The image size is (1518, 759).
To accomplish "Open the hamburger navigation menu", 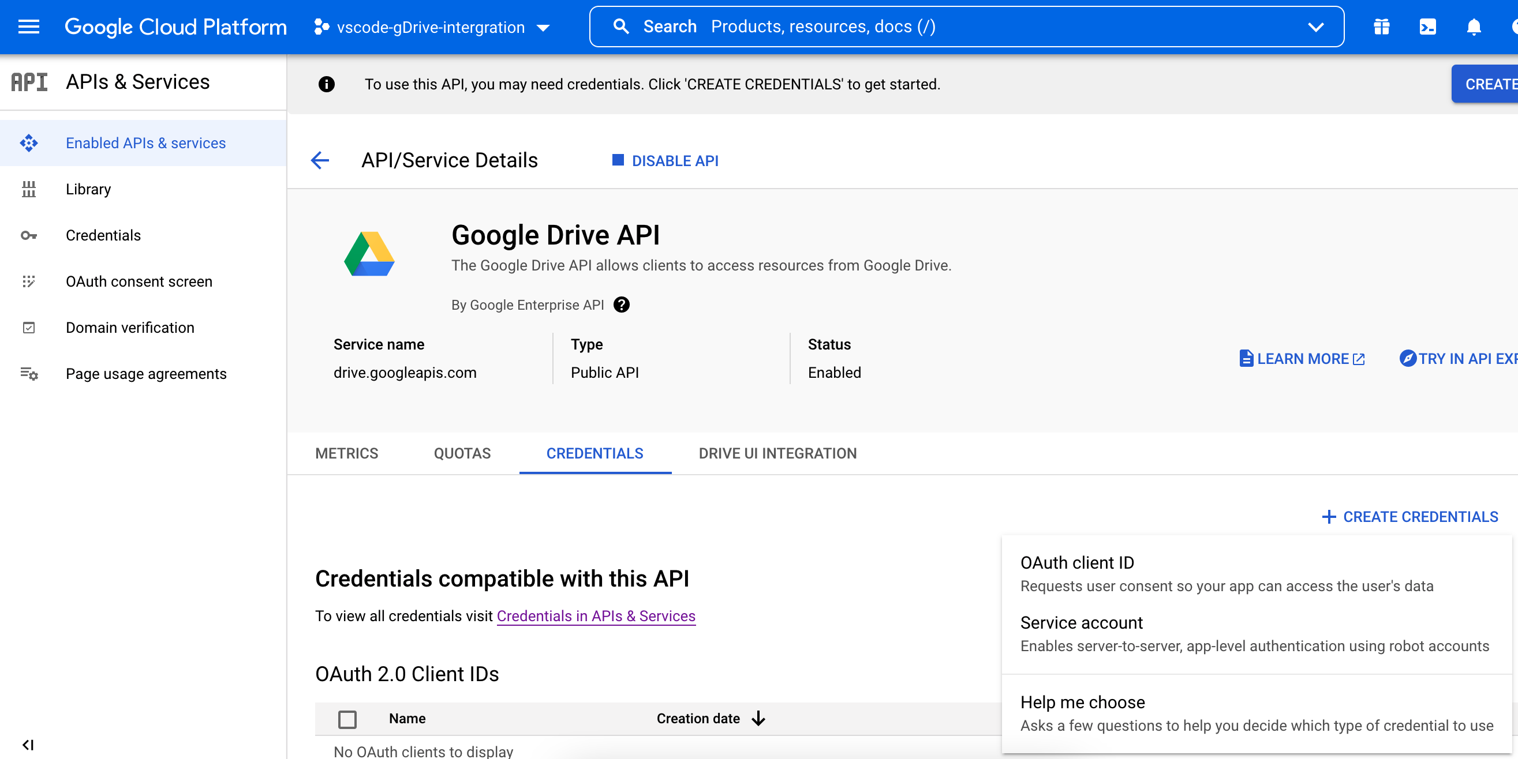I will (x=28, y=27).
